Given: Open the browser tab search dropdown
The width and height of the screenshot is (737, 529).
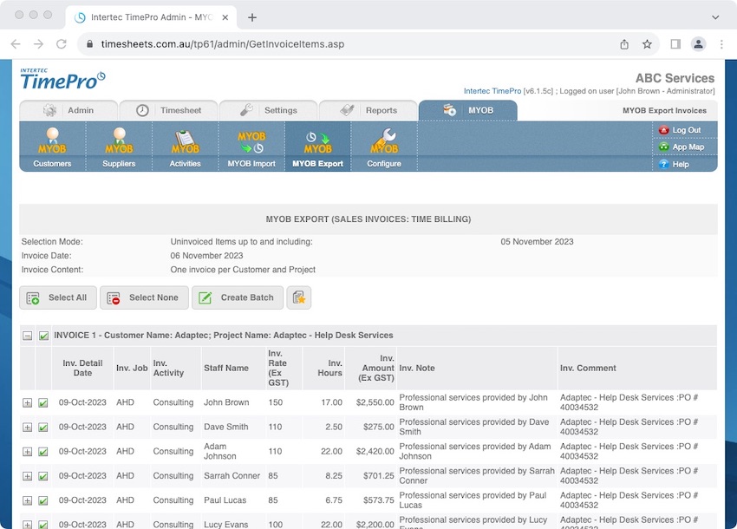Looking at the screenshot, I should pos(715,17).
